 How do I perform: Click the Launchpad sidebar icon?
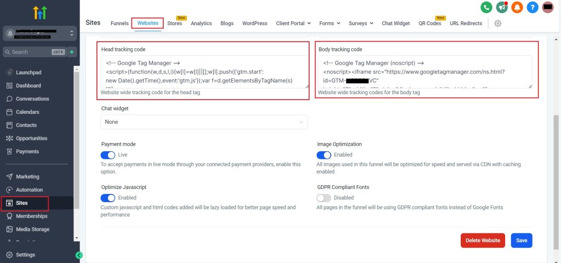point(10,72)
